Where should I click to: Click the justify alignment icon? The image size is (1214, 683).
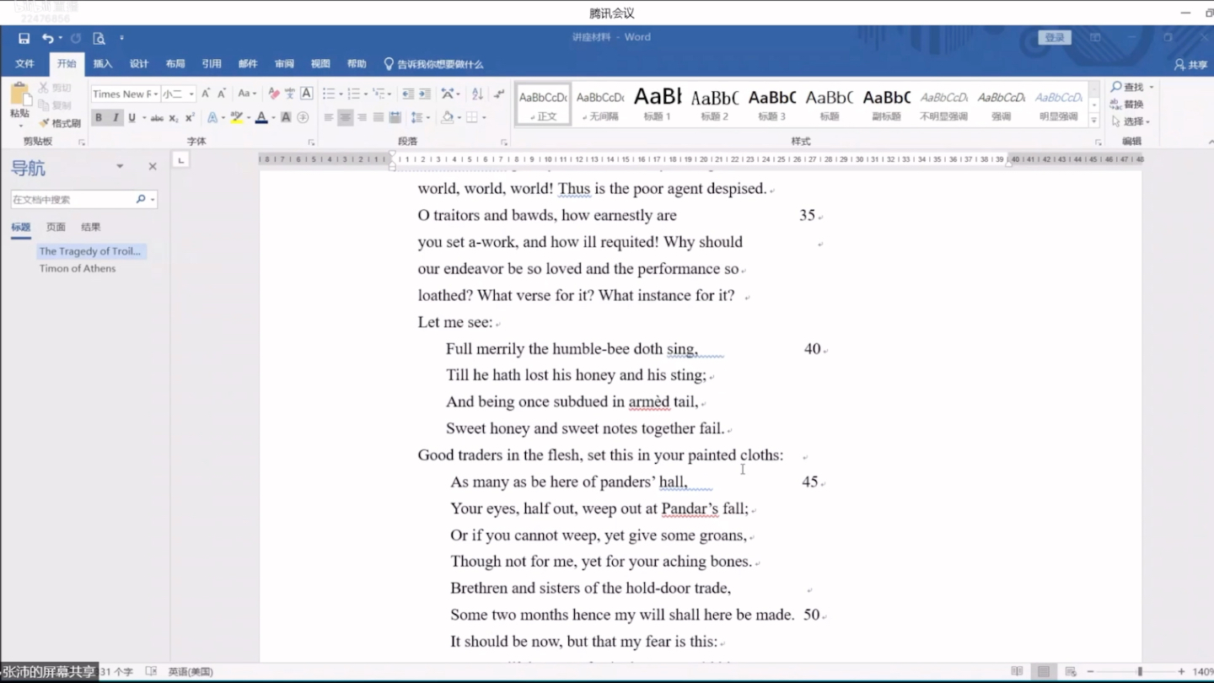pyautogui.click(x=379, y=118)
